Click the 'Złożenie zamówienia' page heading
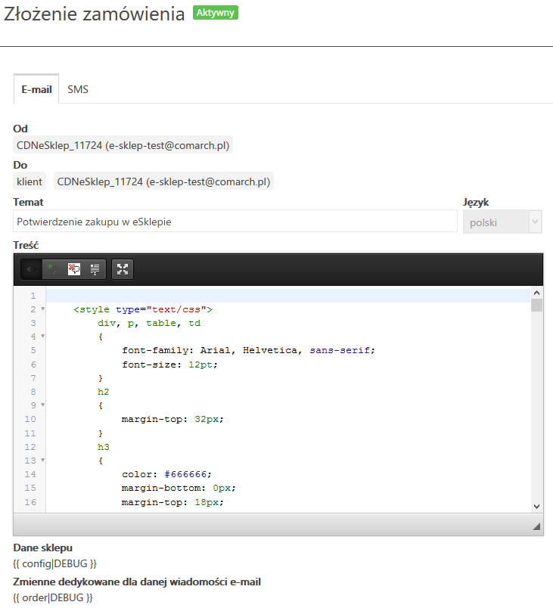This screenshot has width=553, height=608. [x=95, y=14]
